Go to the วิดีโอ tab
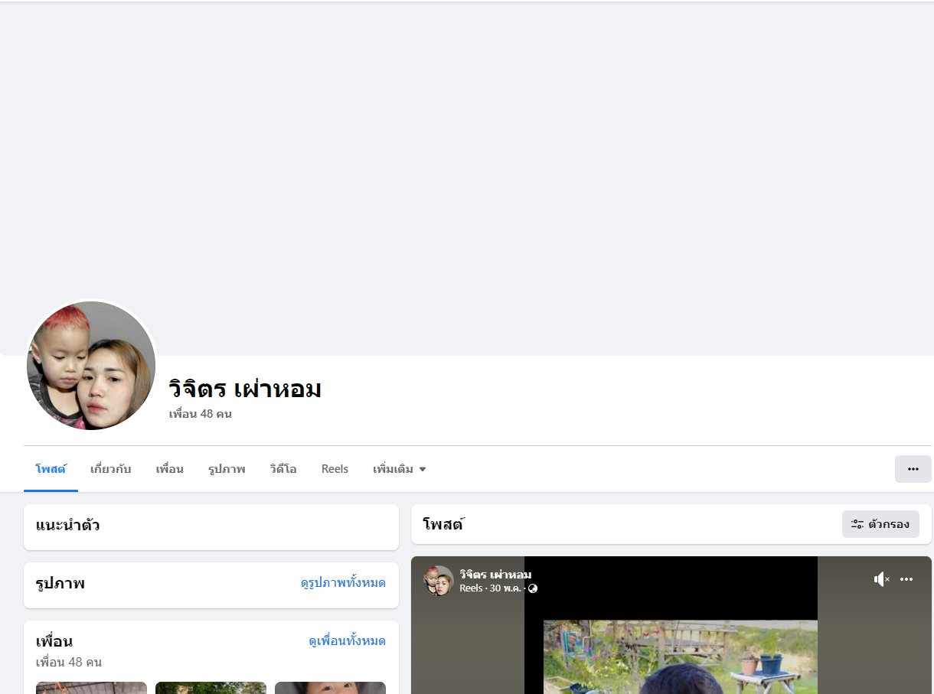Image resolution: width=934 pixels, height=694 pixels. pyautogui.click(x=283, y=469)
